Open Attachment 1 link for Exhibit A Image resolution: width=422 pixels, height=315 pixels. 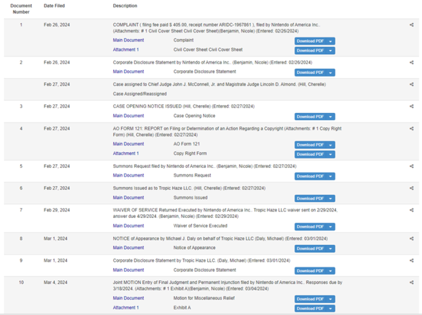click(x=126, y=308)
